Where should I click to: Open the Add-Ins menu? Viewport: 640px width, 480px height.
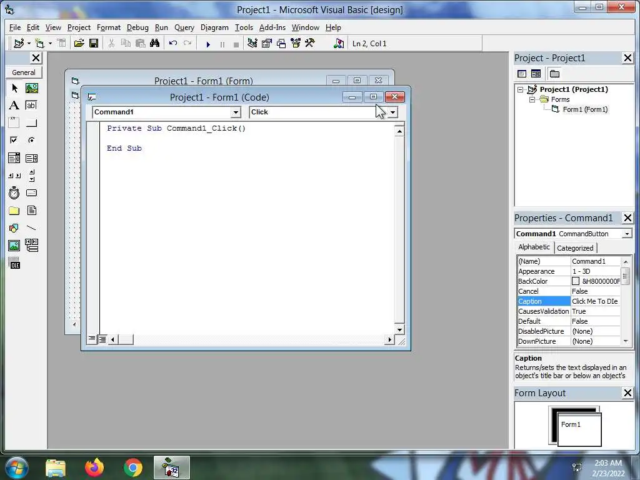coord(272,27)
